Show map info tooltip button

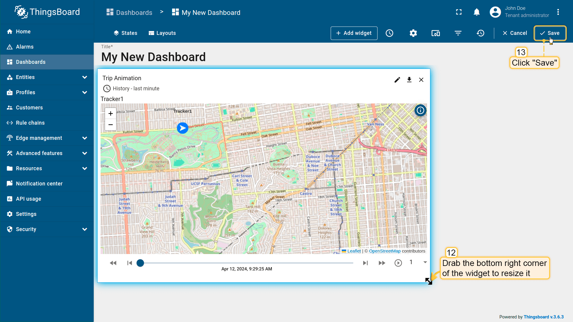point(420,111)
